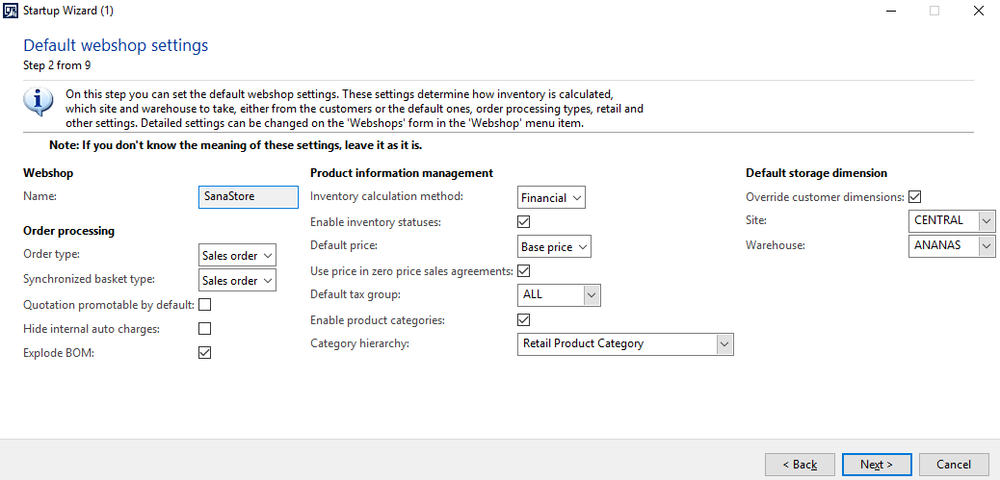Viewport: 1000px width, 480px height.
Task: Uncheck Override customer dimensions checkbox
Action: 914,196
